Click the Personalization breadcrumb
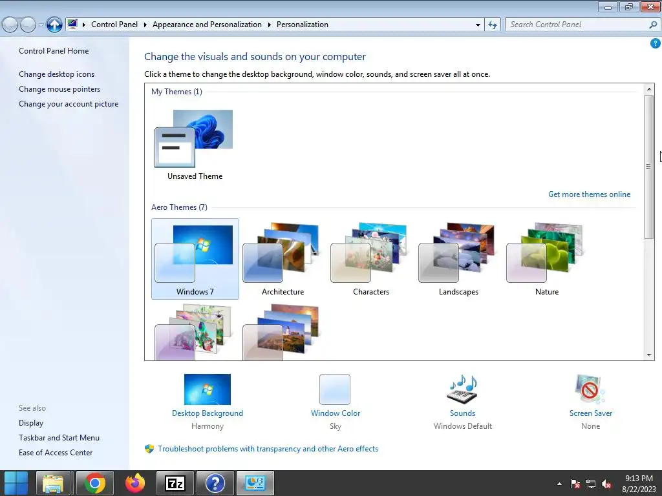The width and height of the screenshot is (662, 496). [x=303, y=25]
